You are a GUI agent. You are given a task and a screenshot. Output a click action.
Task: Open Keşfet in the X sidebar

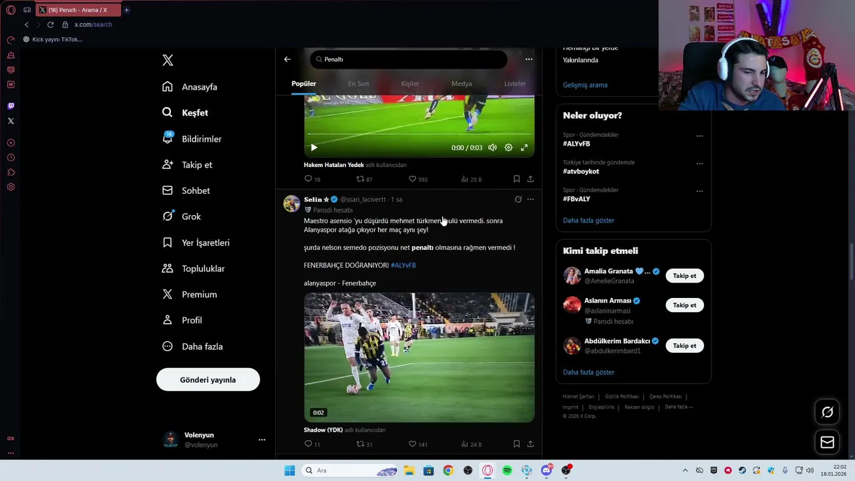[185, 113]
